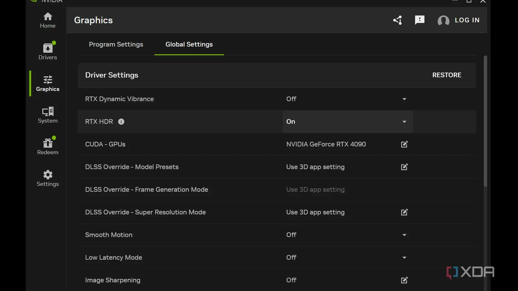Click the Low Latency Mode label
This screenshot has height=291, width=518.
tap(114, 257)
